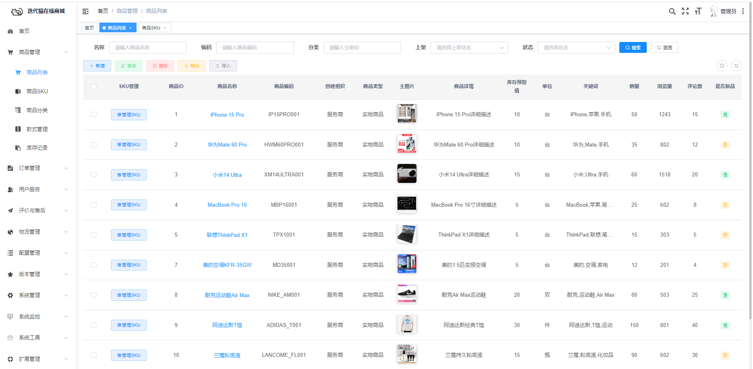This screenshot has width=753, height=369.
Task: Check the checkbox for the 兰蔻粉底液 row
Action: (x=94, y=355)
